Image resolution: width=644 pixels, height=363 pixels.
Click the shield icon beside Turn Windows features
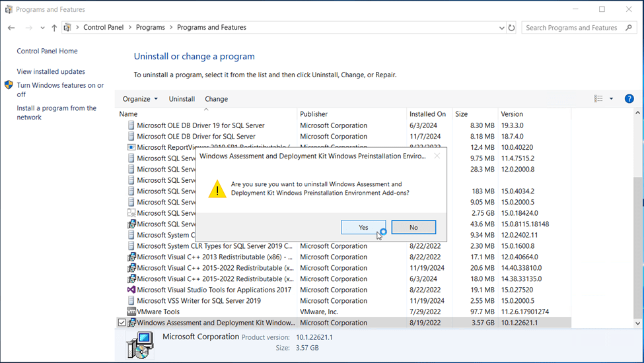coord(9,85)
